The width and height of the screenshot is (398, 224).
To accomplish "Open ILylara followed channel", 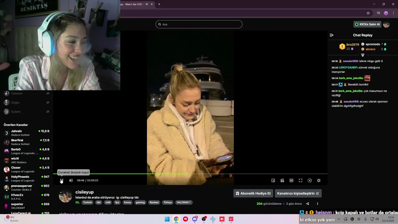I will point(26,111).
